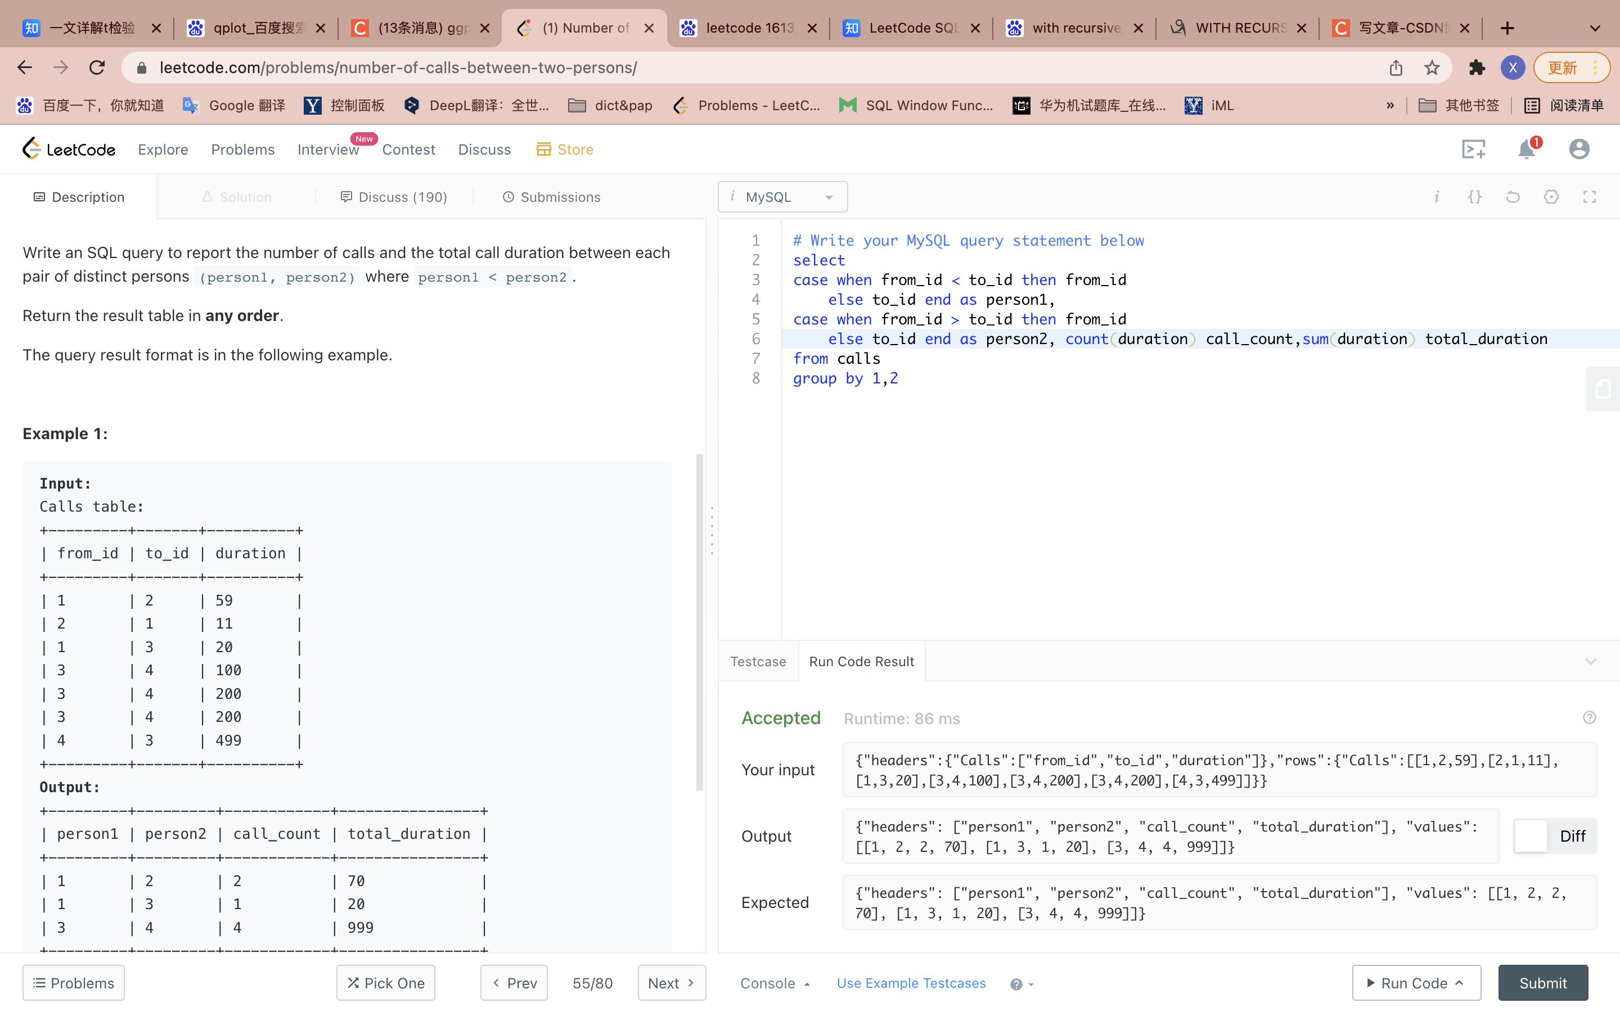Screen dimensions: 1620x1012
Task: Switch to the Testcase tab
Action: (758, 661)
